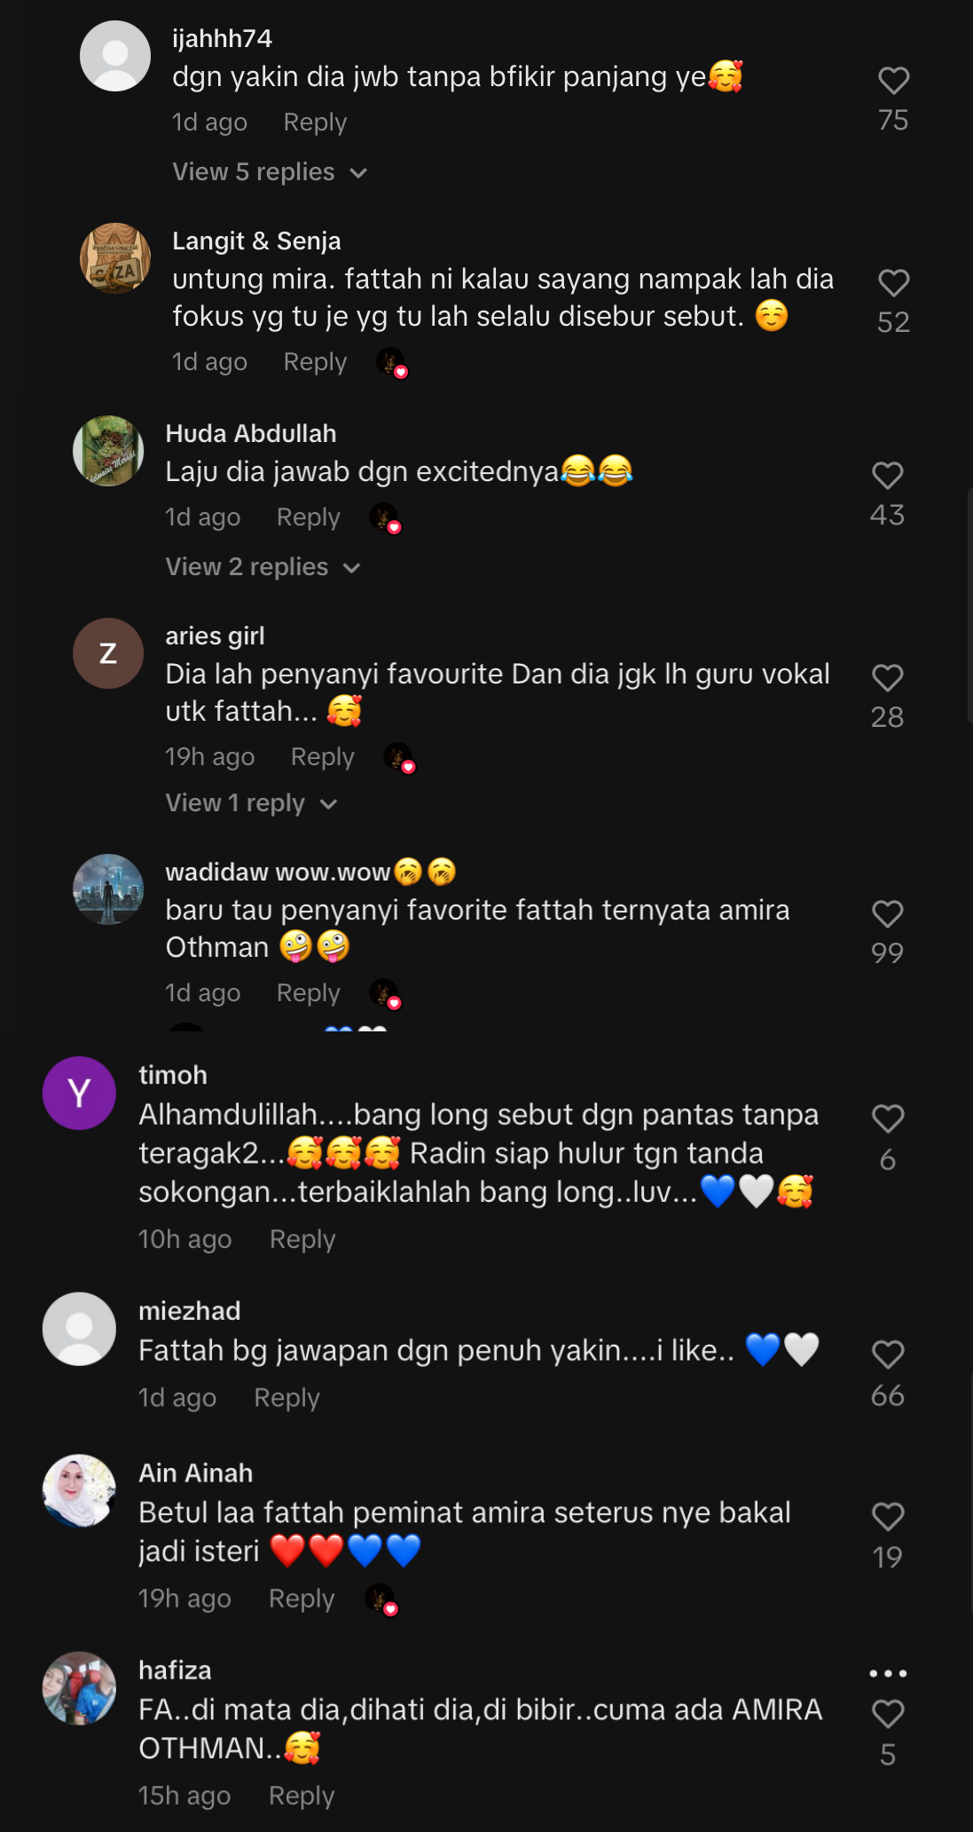Open Ain Ainah's profile picture
Screen dimensions: 973x1832
80,1490
